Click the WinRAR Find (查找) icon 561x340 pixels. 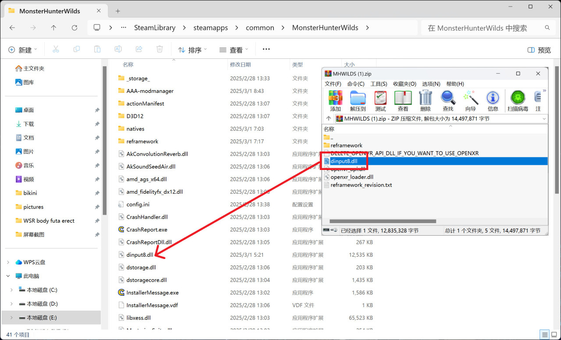[448, 100]
